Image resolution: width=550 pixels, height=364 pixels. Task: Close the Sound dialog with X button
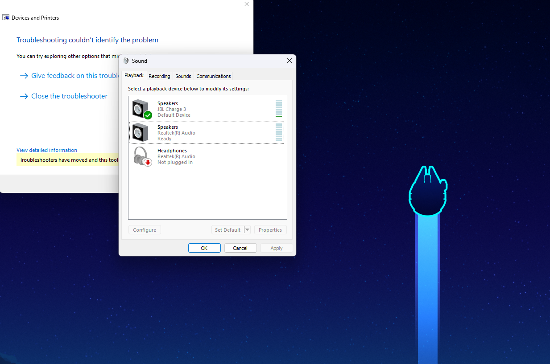click(289, 61)
